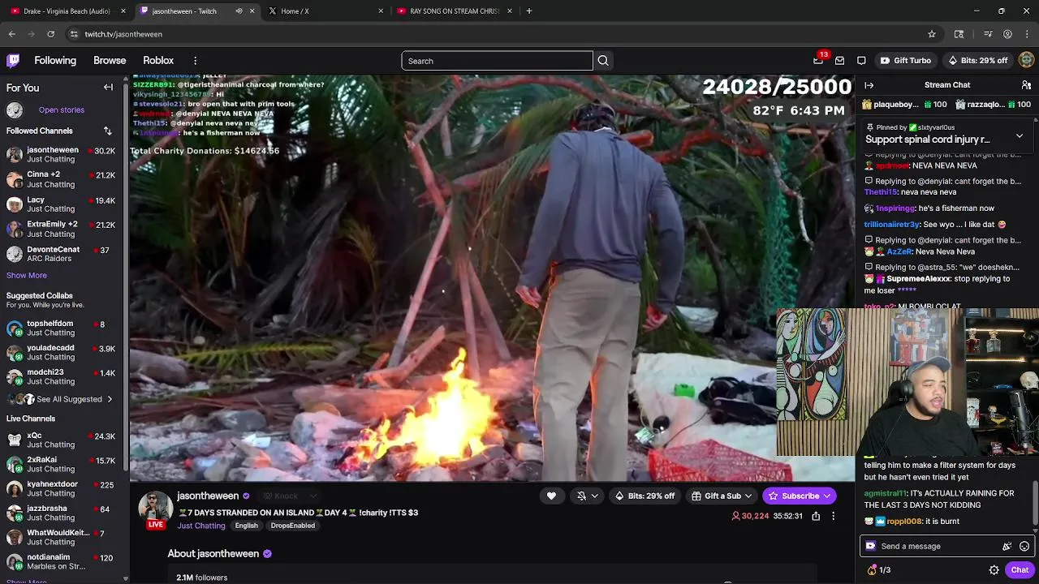Screen dimensions: 1039x584
Task: Click the razzaqlo gift leaderboard entry
Action: [993, 105]
